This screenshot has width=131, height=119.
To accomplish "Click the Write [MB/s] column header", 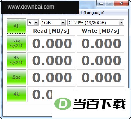I will [x=100, y=31].
